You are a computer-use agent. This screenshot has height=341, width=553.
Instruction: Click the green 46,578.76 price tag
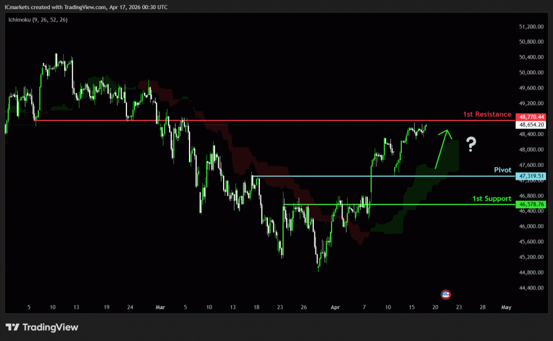[x=531, y=204]
